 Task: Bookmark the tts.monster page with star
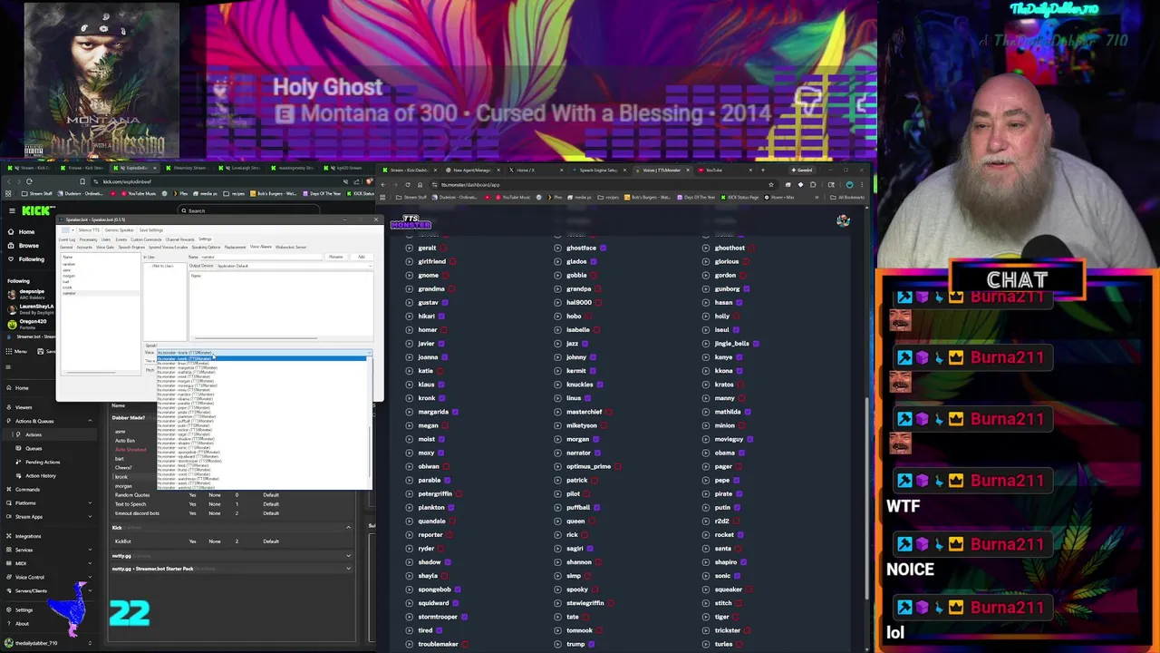coord(771,185)
